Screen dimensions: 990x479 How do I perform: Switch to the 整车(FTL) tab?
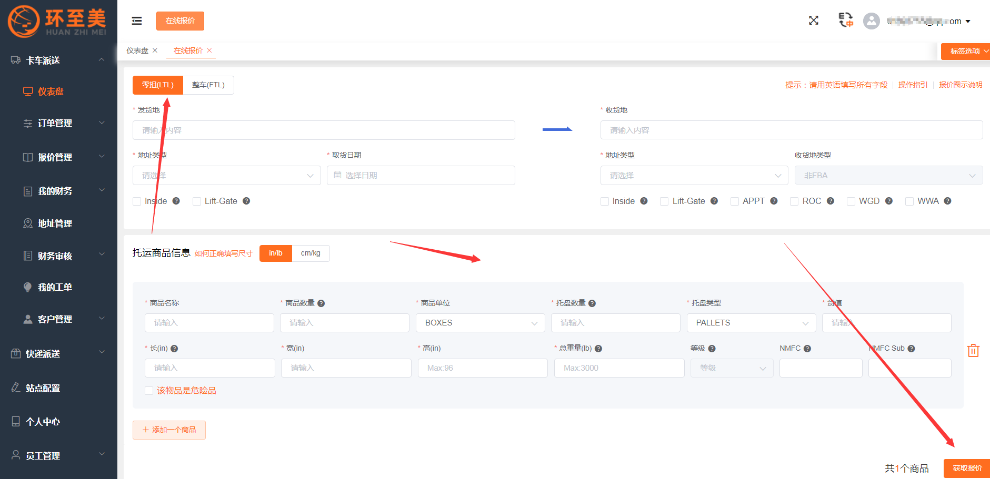pyautogui.click(x=208, y=85)
